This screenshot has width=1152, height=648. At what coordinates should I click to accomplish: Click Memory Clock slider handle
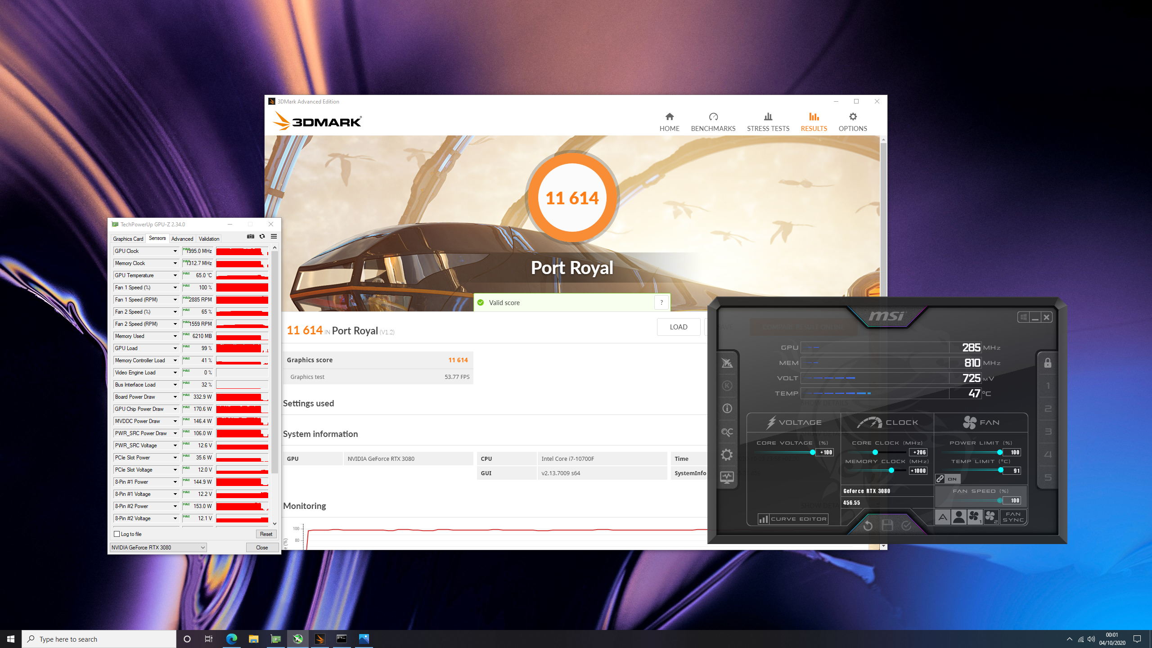tap(891, 470)
